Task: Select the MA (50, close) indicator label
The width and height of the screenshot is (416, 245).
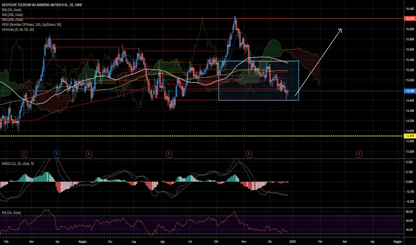Action: click(x=12, y=10)
